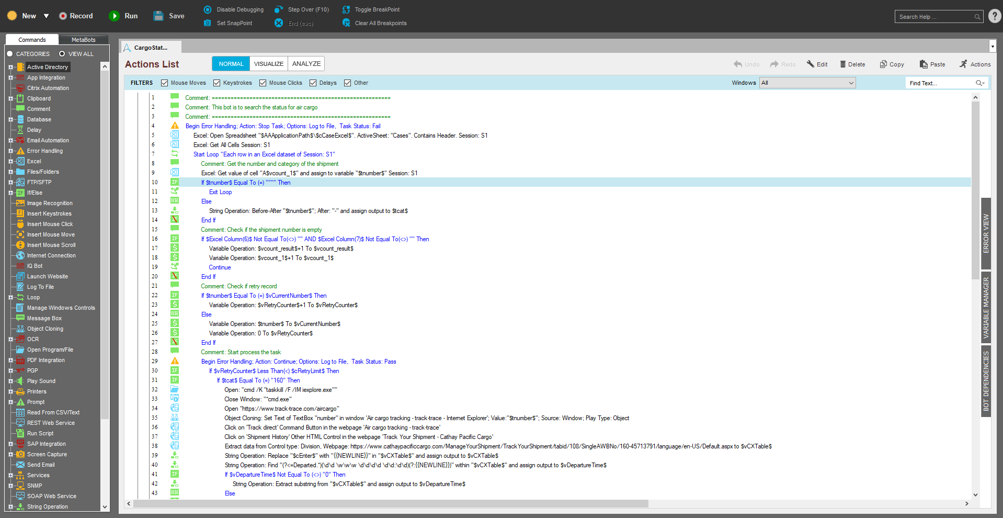Open the ERROR VIEW side panel
Screen dimensions: 1003x518
tap(986, 233)
